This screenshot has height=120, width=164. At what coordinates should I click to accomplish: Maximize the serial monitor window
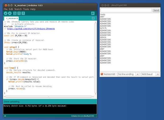[x=108, y=5]
